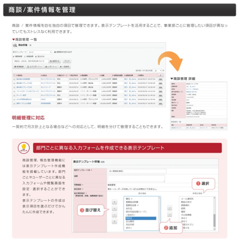Click the 商談管理 list header icon
240x244 pixels.
[15, 46]
